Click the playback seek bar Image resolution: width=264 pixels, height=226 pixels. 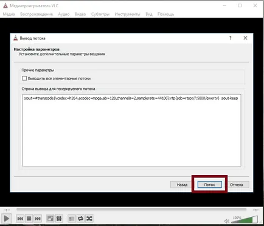[x=131, y=210]
